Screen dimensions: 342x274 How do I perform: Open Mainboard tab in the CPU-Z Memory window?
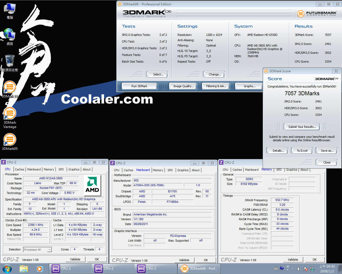click(x=252, y=170)
